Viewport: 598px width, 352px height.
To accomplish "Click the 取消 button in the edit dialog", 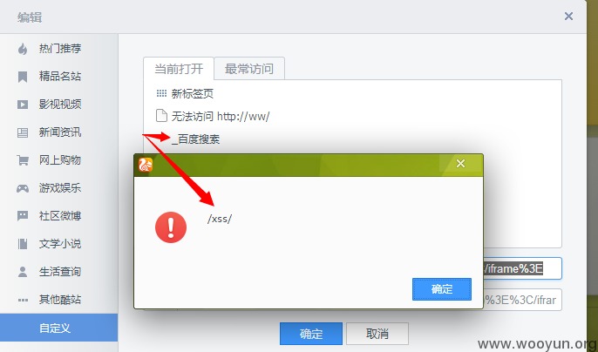I will coord(377,334).
